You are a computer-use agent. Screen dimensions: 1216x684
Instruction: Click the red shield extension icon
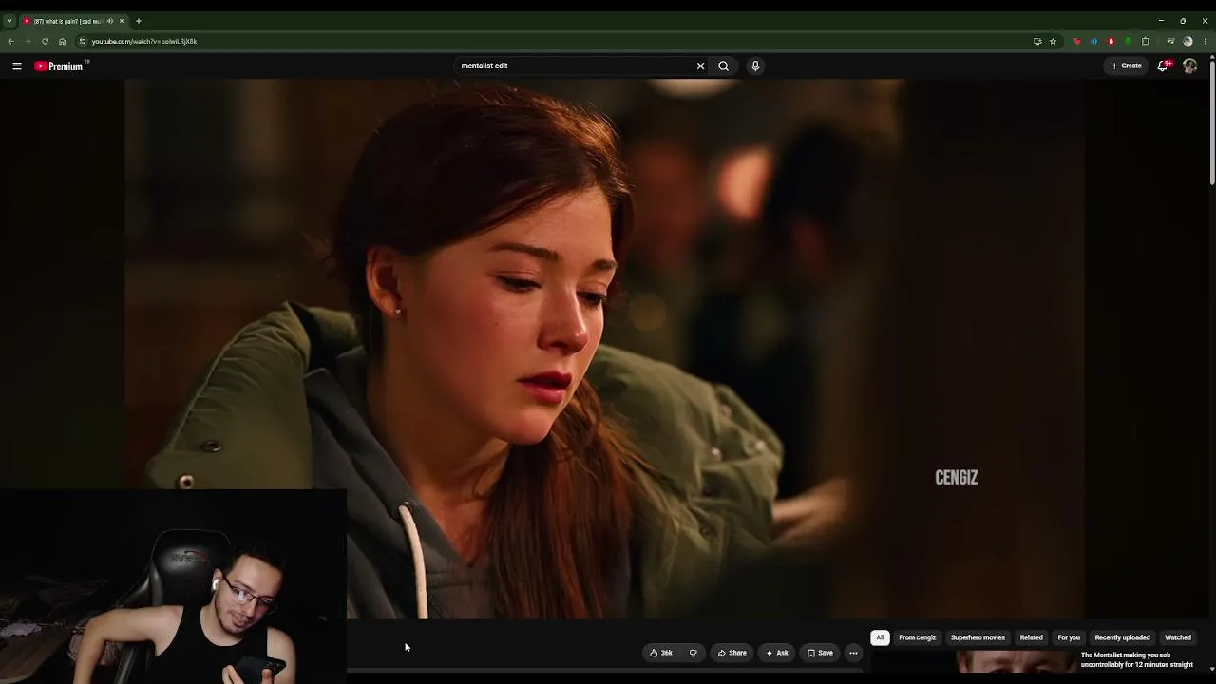click(1111, 41)
